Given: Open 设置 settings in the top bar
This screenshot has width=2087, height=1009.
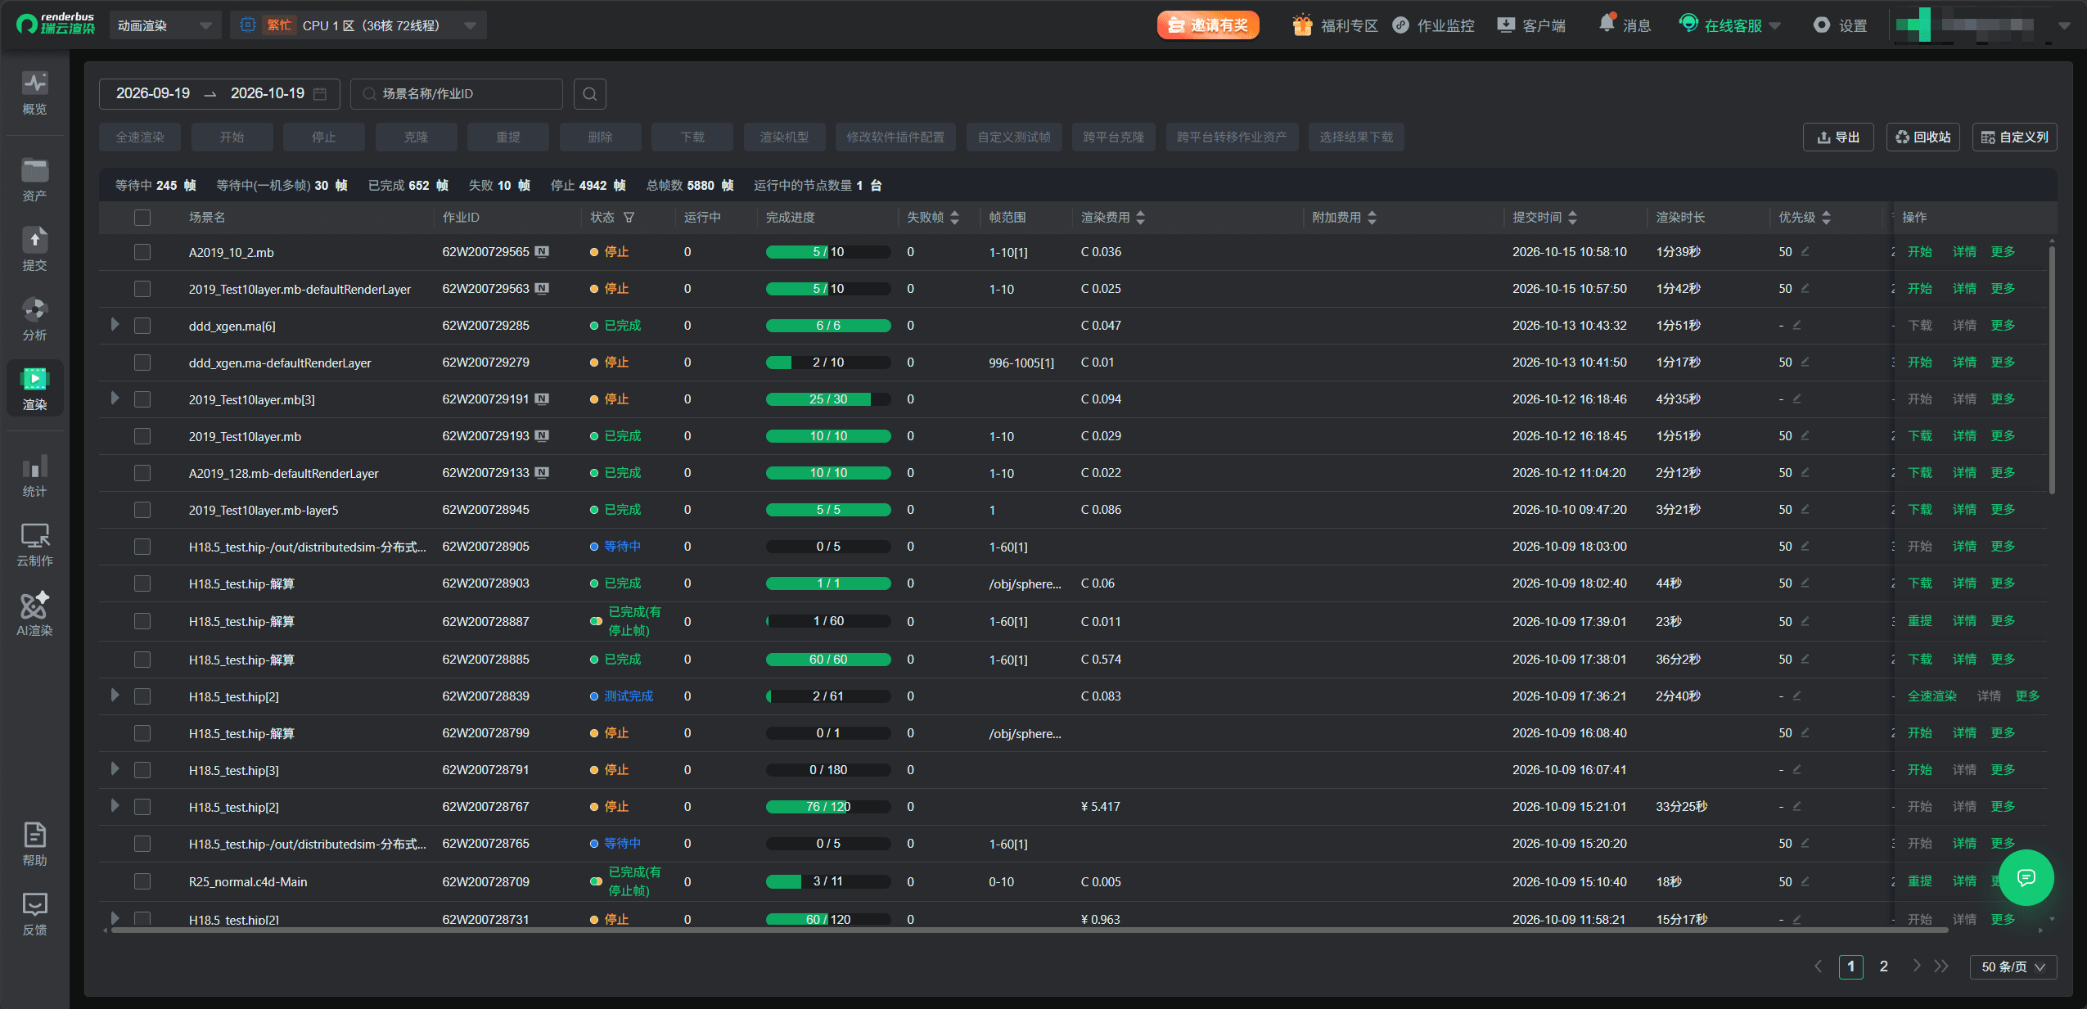Looking at the screenshot, I should point(1840,25).
